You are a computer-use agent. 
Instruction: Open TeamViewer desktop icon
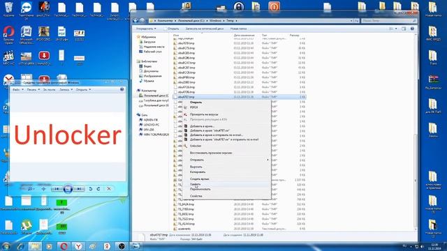tap(27, 10)
